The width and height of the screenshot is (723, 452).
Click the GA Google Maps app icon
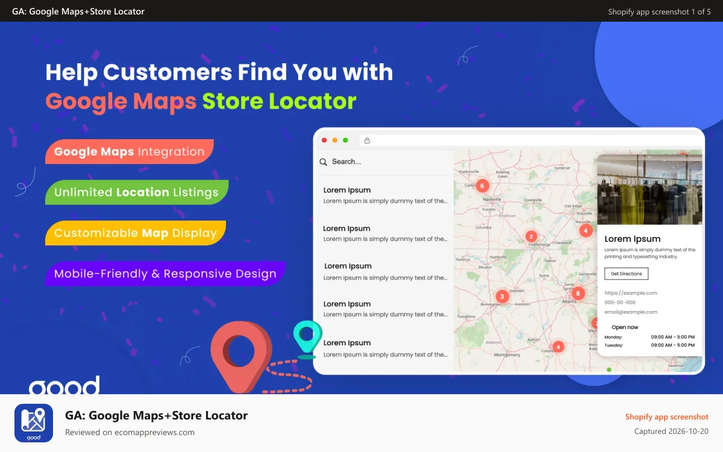pos(34,423)
